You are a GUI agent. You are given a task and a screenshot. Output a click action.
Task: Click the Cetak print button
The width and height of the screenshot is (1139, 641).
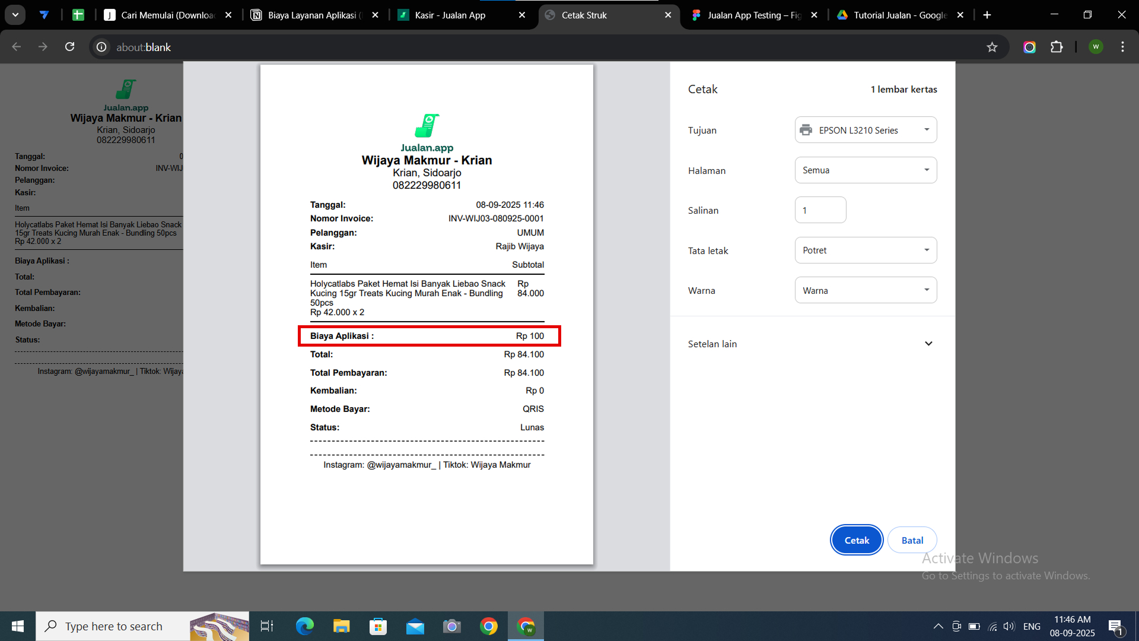pos(856,540)
